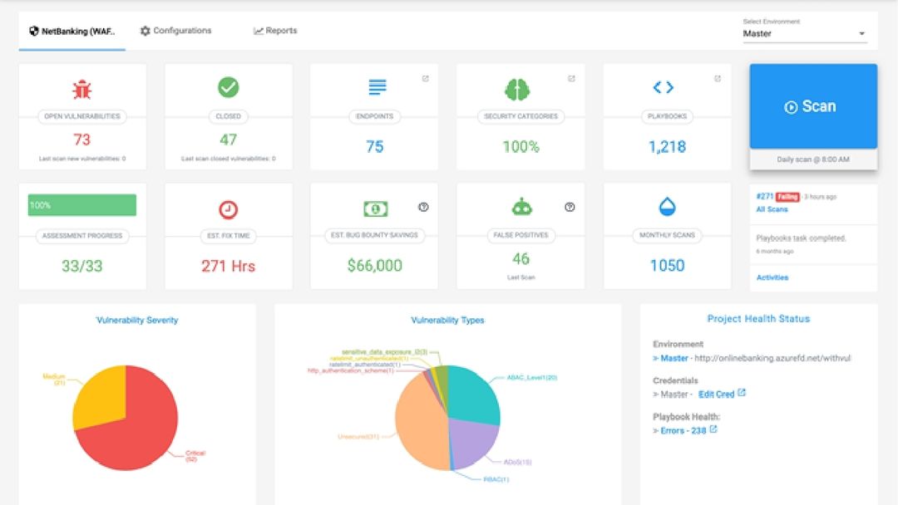
Task: Select the water drop icon for Monthly Scans
Action: (667, 206)
